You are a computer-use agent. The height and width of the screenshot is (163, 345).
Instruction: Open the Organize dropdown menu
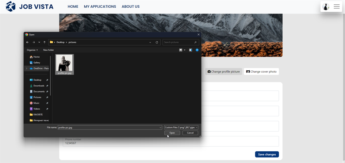tap(32, 50)
